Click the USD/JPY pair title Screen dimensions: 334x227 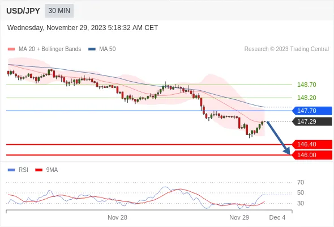point(23,11)
